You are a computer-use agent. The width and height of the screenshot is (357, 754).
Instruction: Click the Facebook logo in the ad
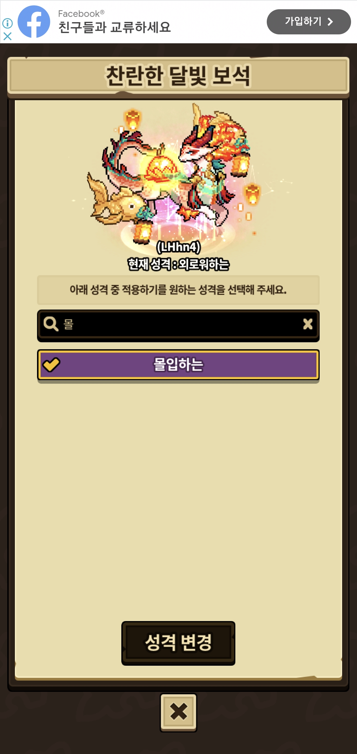click(x=34, y=21)
